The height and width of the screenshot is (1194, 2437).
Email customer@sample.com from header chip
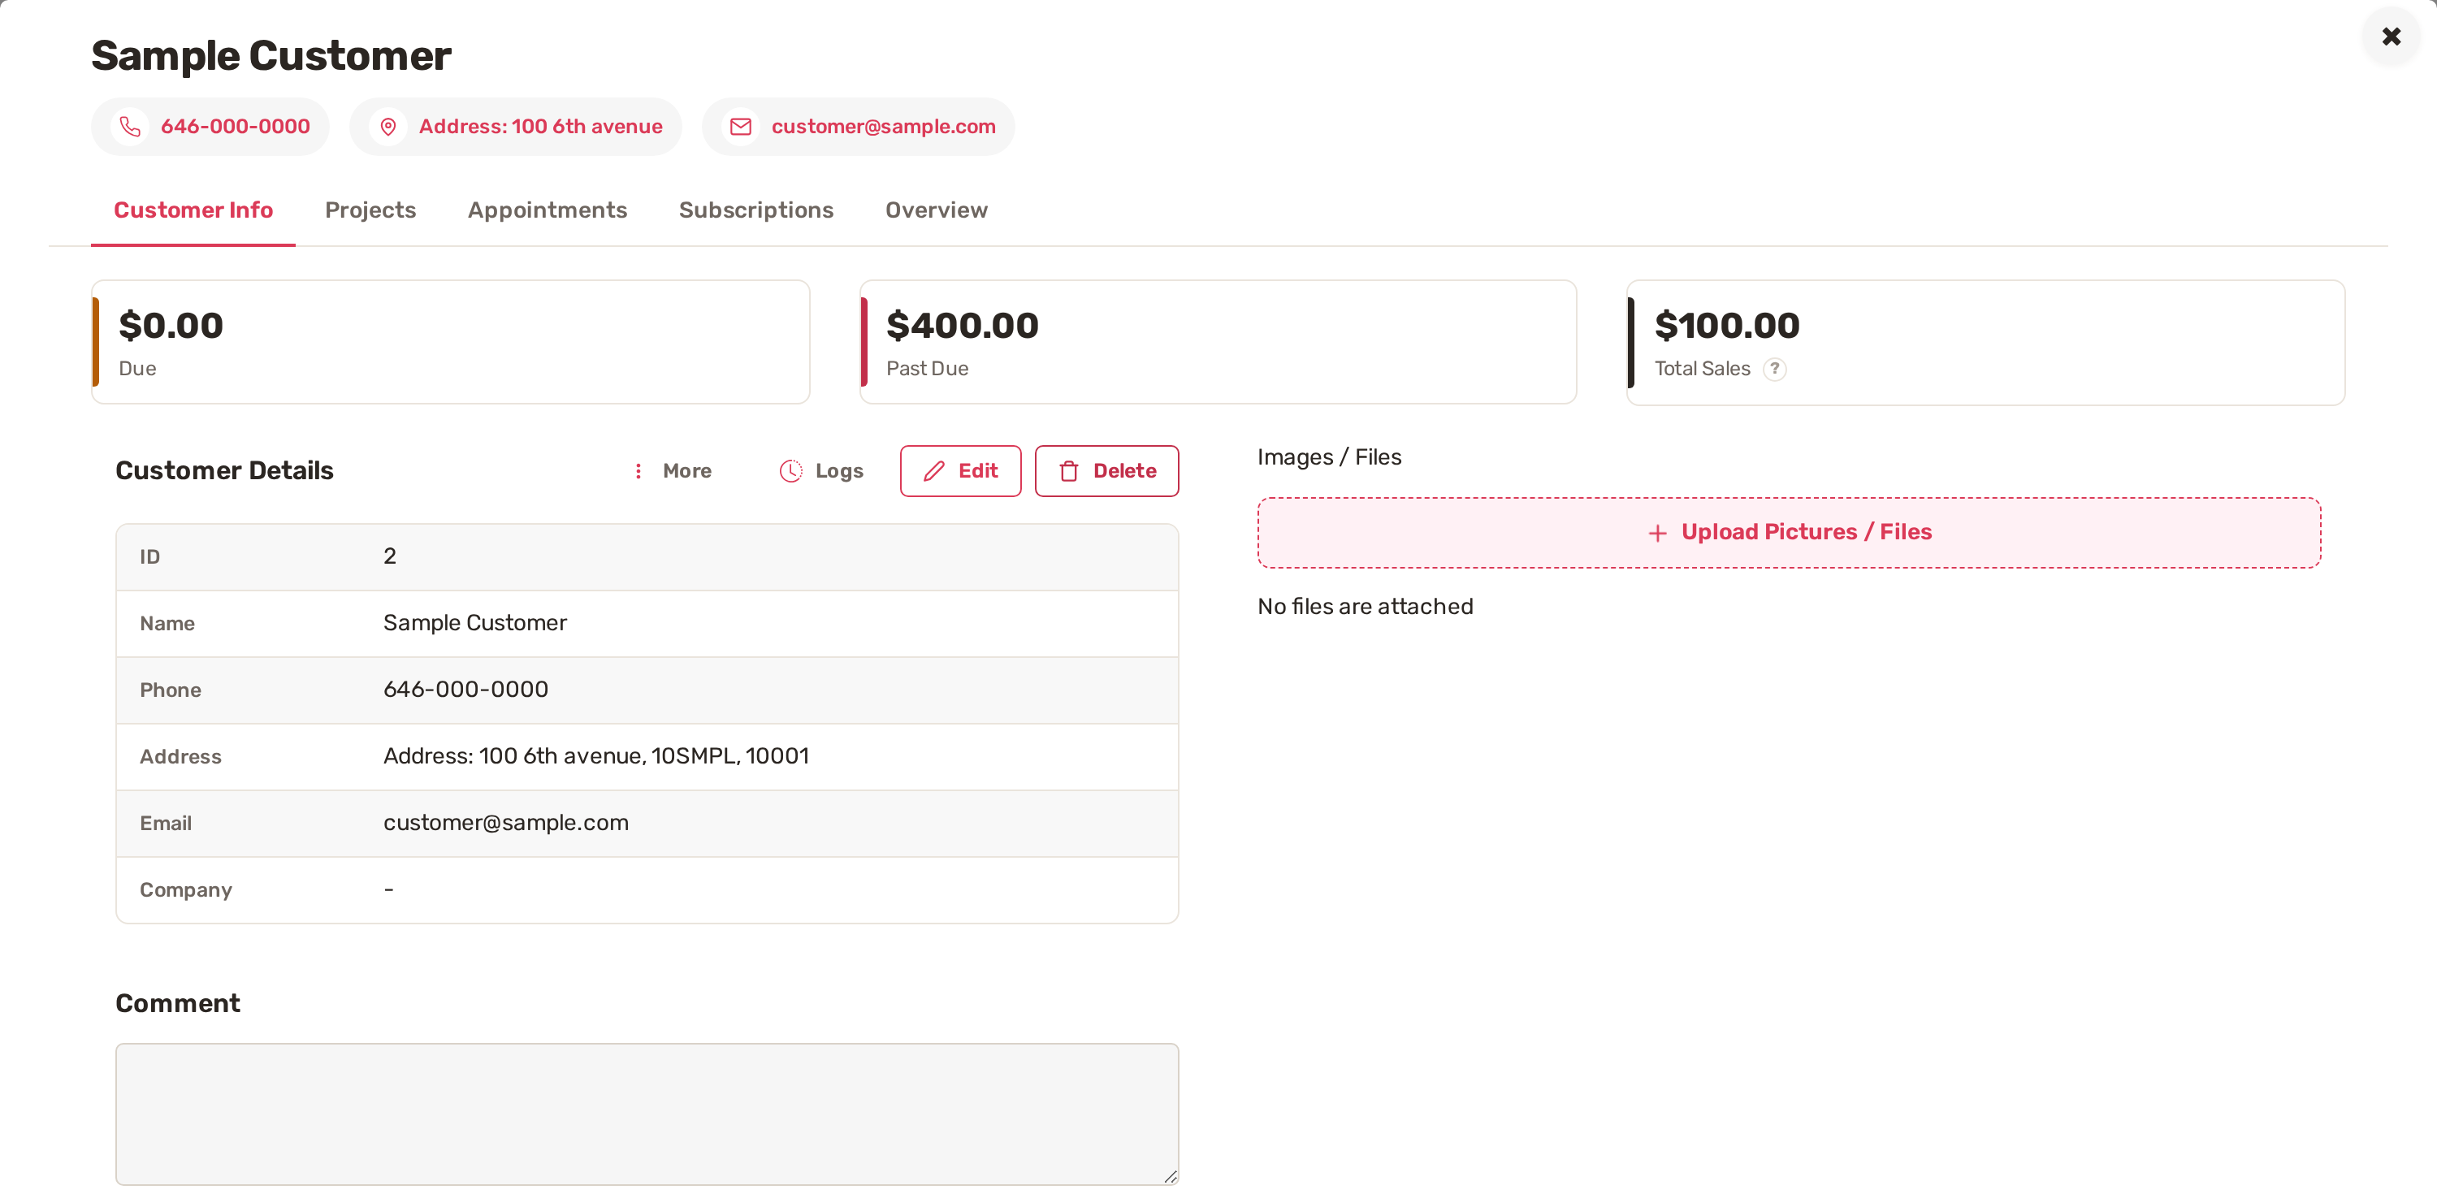(858, 127)
